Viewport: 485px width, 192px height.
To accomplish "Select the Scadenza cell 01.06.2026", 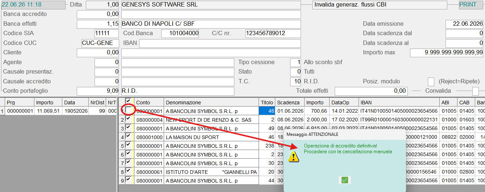I will (x=289, y=111).
